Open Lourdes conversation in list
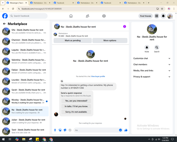177x142 pixels. [x=25, y=81]
